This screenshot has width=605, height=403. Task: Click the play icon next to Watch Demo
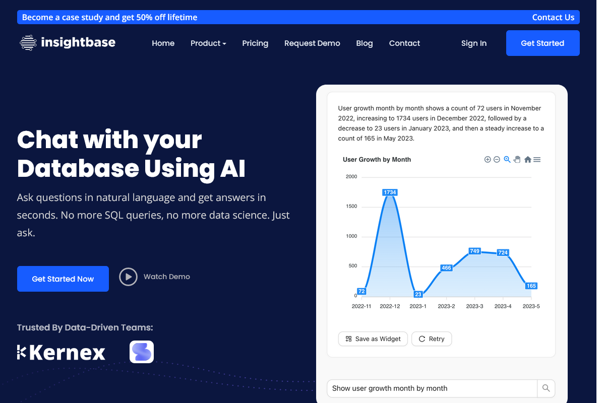[129, 277]
